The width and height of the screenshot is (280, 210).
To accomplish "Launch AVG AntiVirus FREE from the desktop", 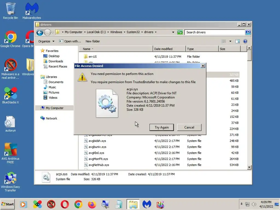I will pyautogui.click(x=10, y=153).
